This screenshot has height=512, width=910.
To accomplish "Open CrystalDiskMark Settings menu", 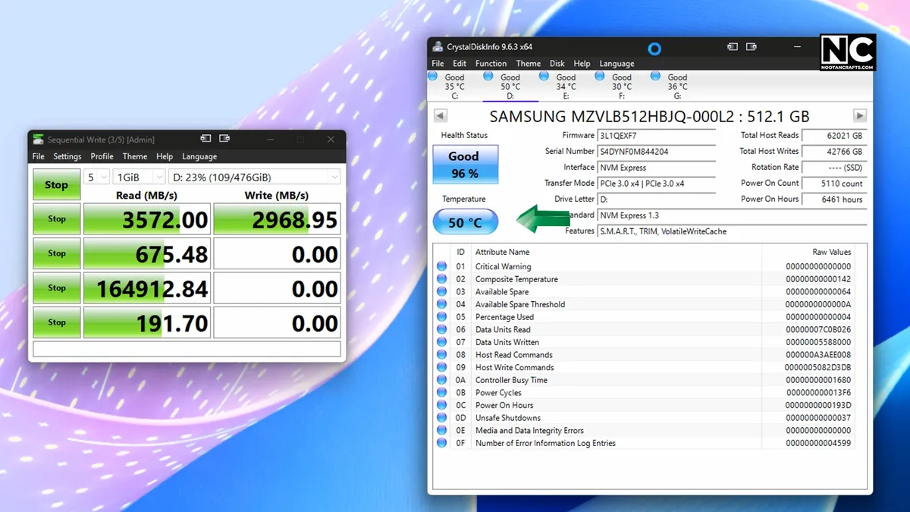I will click(67, 156).
